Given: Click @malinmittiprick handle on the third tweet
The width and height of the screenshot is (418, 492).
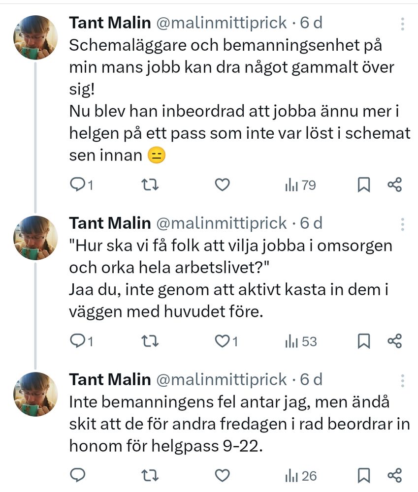Looking at the screenshot, I should [221, 379].
